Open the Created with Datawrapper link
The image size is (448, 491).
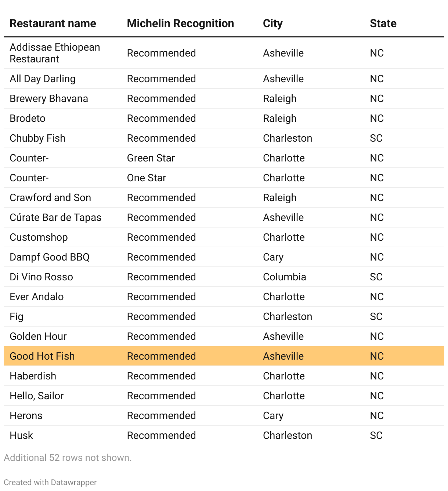click(50, 482)
